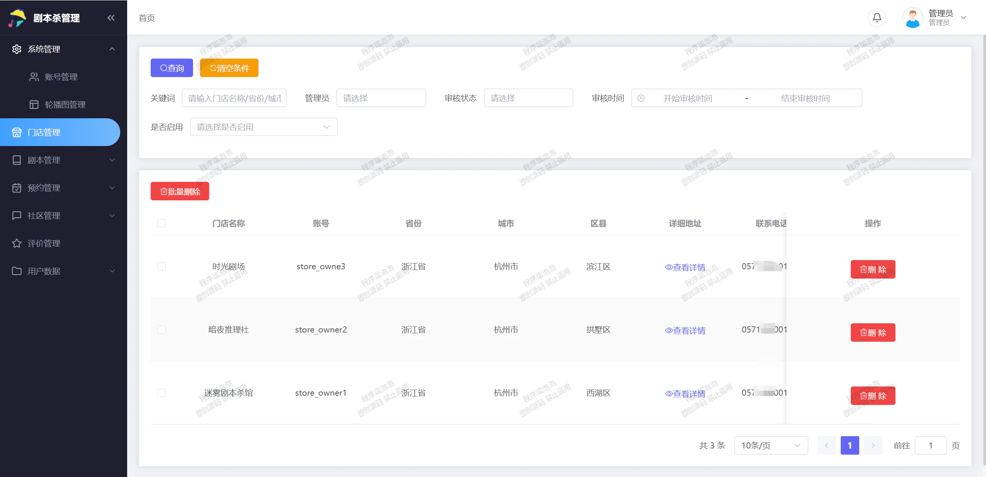Click the page jump number input

[931, 445]
